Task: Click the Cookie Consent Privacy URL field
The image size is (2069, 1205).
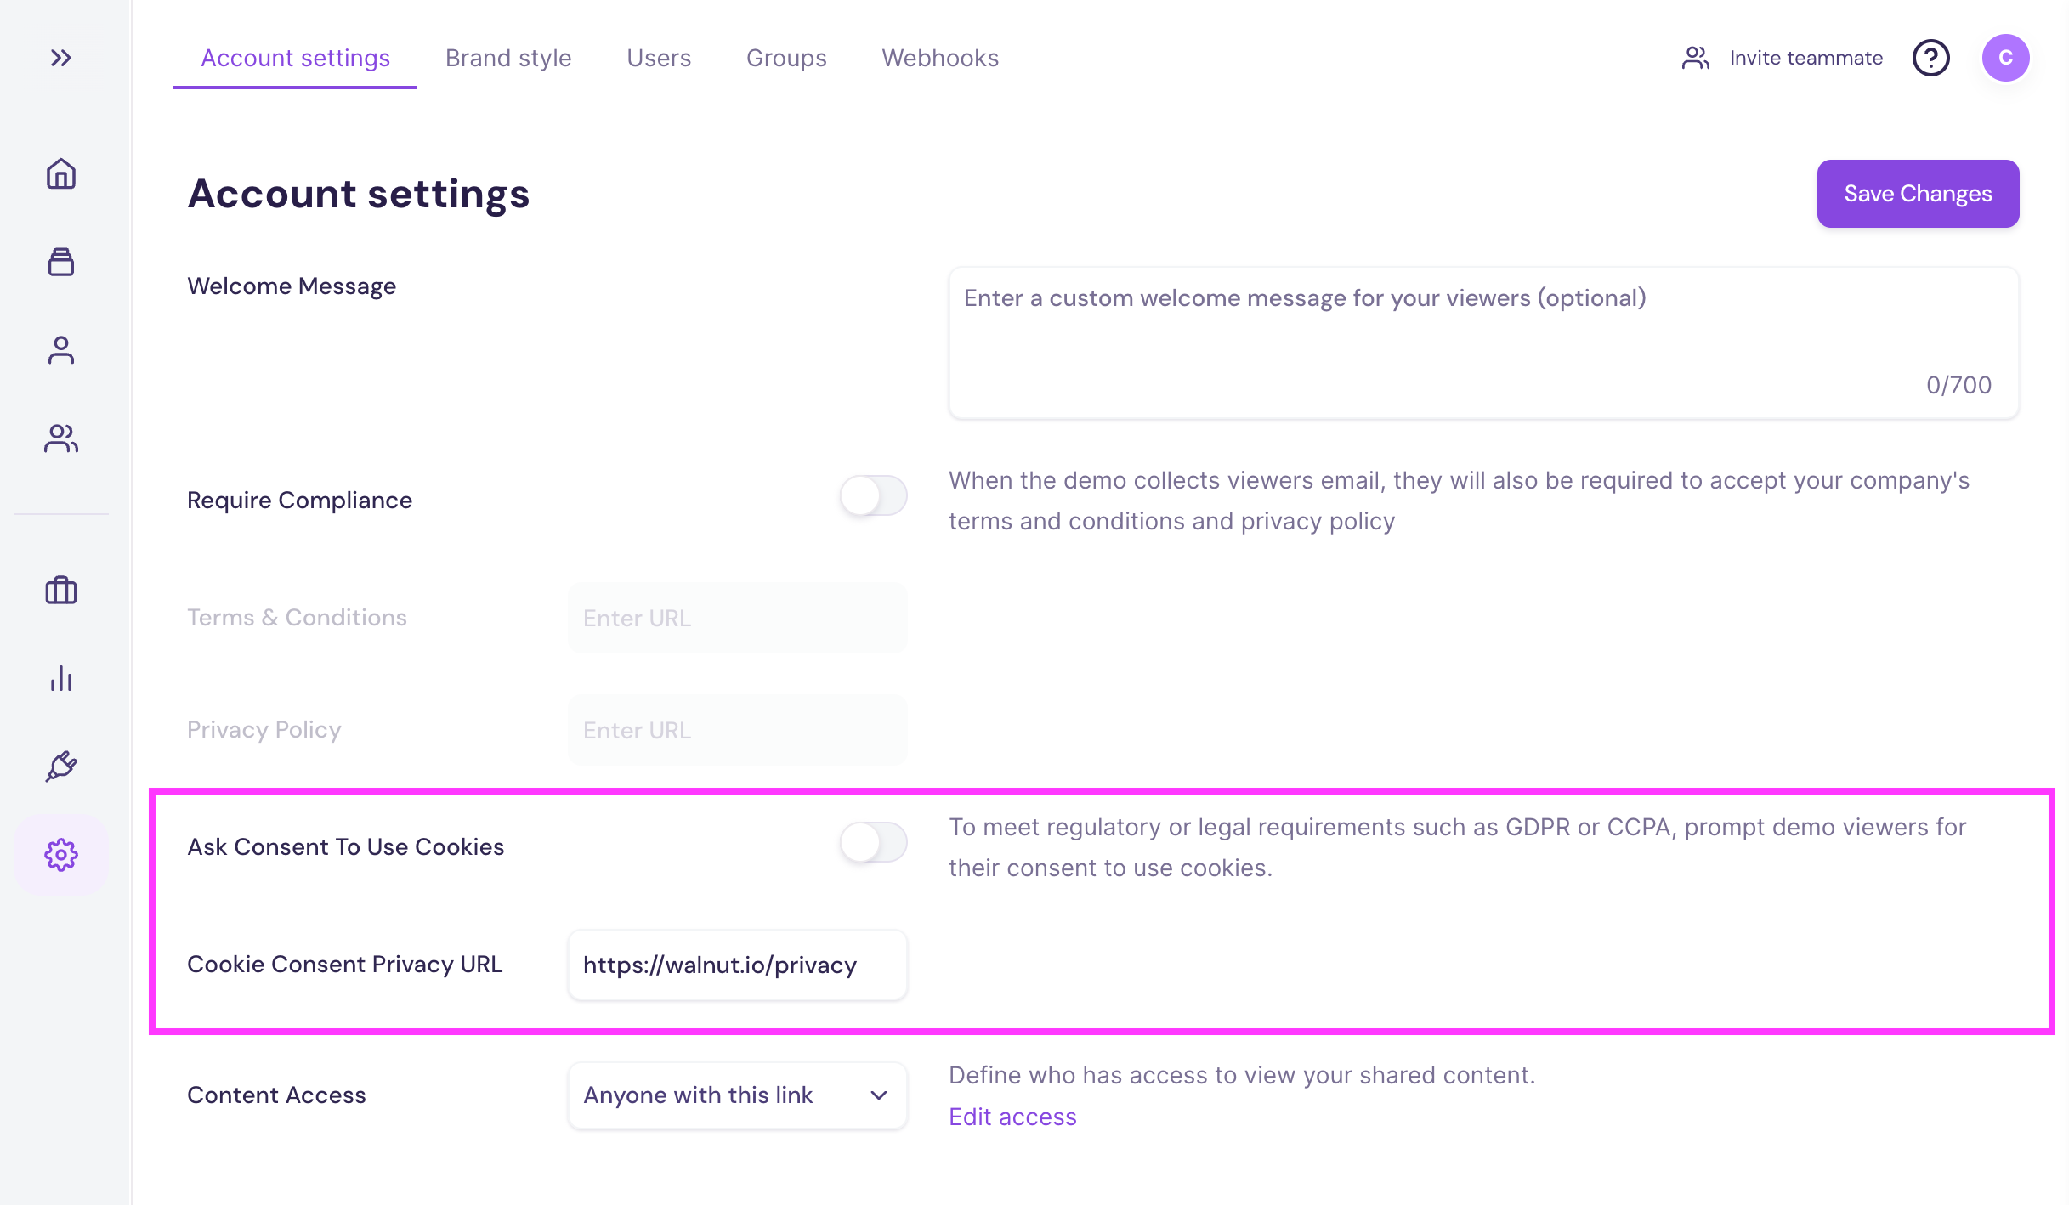Action: pyautogui.click(x=738, y=965)
